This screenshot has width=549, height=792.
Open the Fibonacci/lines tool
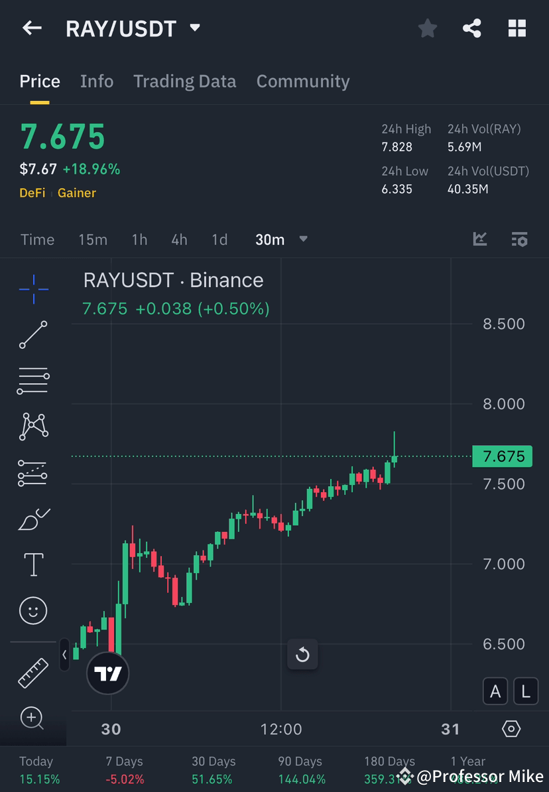click(33, 381)
